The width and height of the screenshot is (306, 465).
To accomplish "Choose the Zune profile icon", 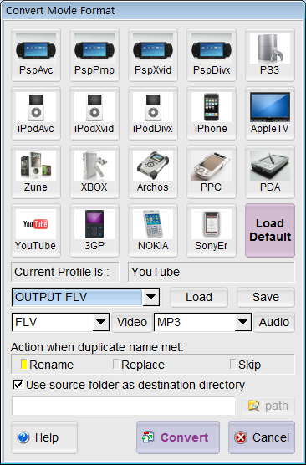I will point(36,171).
